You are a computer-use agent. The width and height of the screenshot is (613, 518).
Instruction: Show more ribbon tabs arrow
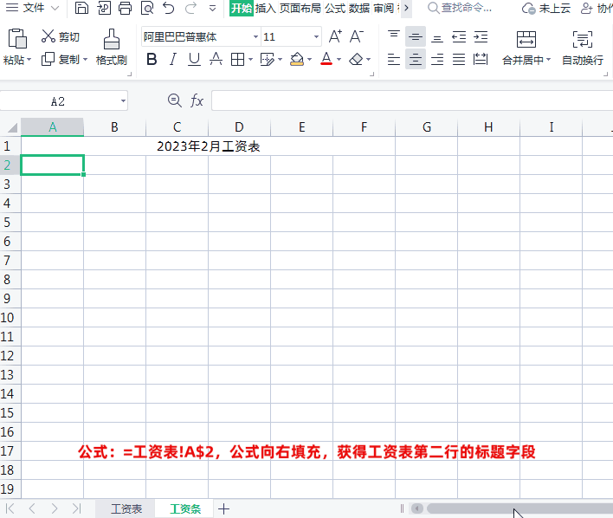406,8
